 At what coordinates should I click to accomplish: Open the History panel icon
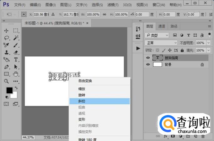[x=138, y=29]
